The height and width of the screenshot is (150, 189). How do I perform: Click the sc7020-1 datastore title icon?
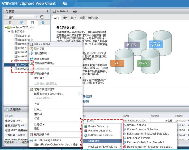click(54, 11)
